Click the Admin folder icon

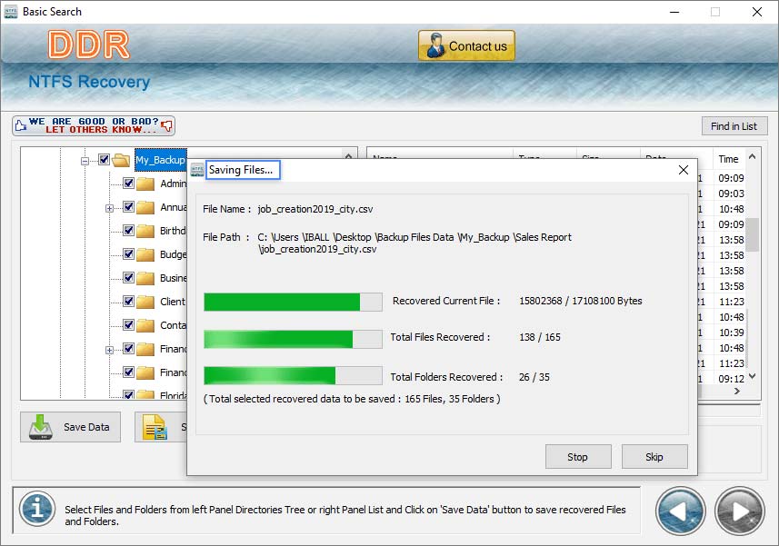pos(145,184)
